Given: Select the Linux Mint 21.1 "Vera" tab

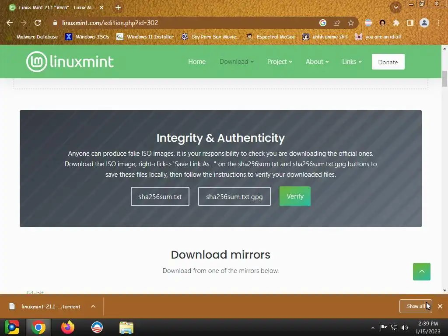Looking at the screenshot, I should pos(56,8).
